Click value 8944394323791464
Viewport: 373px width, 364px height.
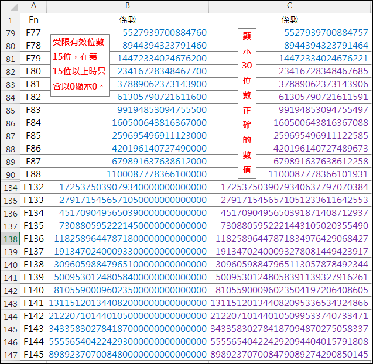tap(326, 46)
